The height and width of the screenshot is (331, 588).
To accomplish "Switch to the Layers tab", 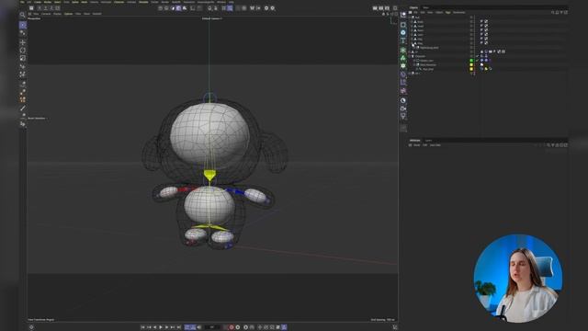I will (428, 141).
